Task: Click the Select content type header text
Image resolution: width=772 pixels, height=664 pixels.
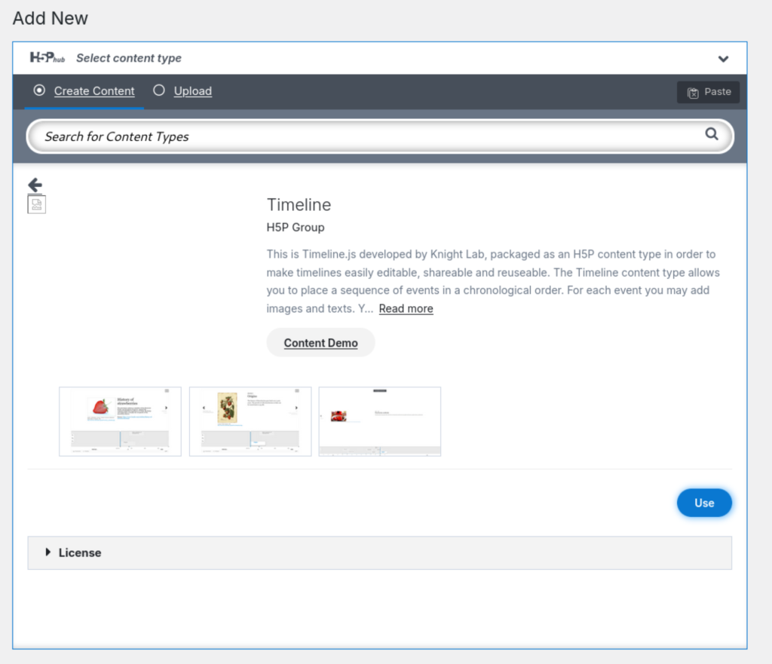Action: (129, 58)
